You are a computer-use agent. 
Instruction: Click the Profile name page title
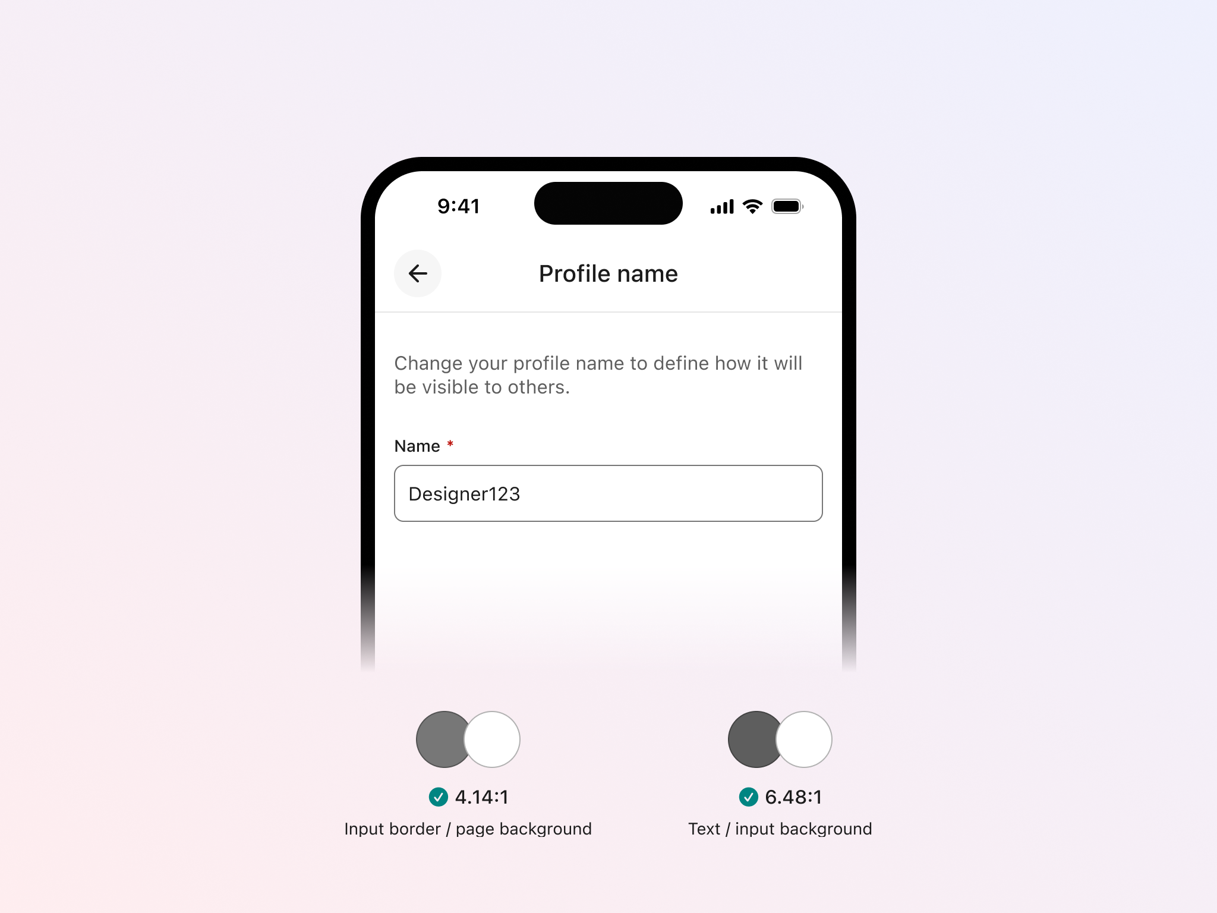coord(607,273)
